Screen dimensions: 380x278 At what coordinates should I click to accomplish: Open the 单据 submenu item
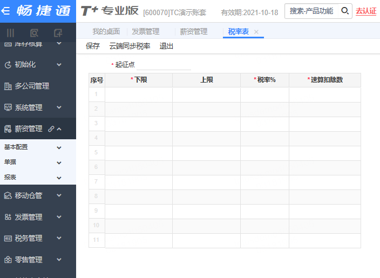(x=10, y=162)
